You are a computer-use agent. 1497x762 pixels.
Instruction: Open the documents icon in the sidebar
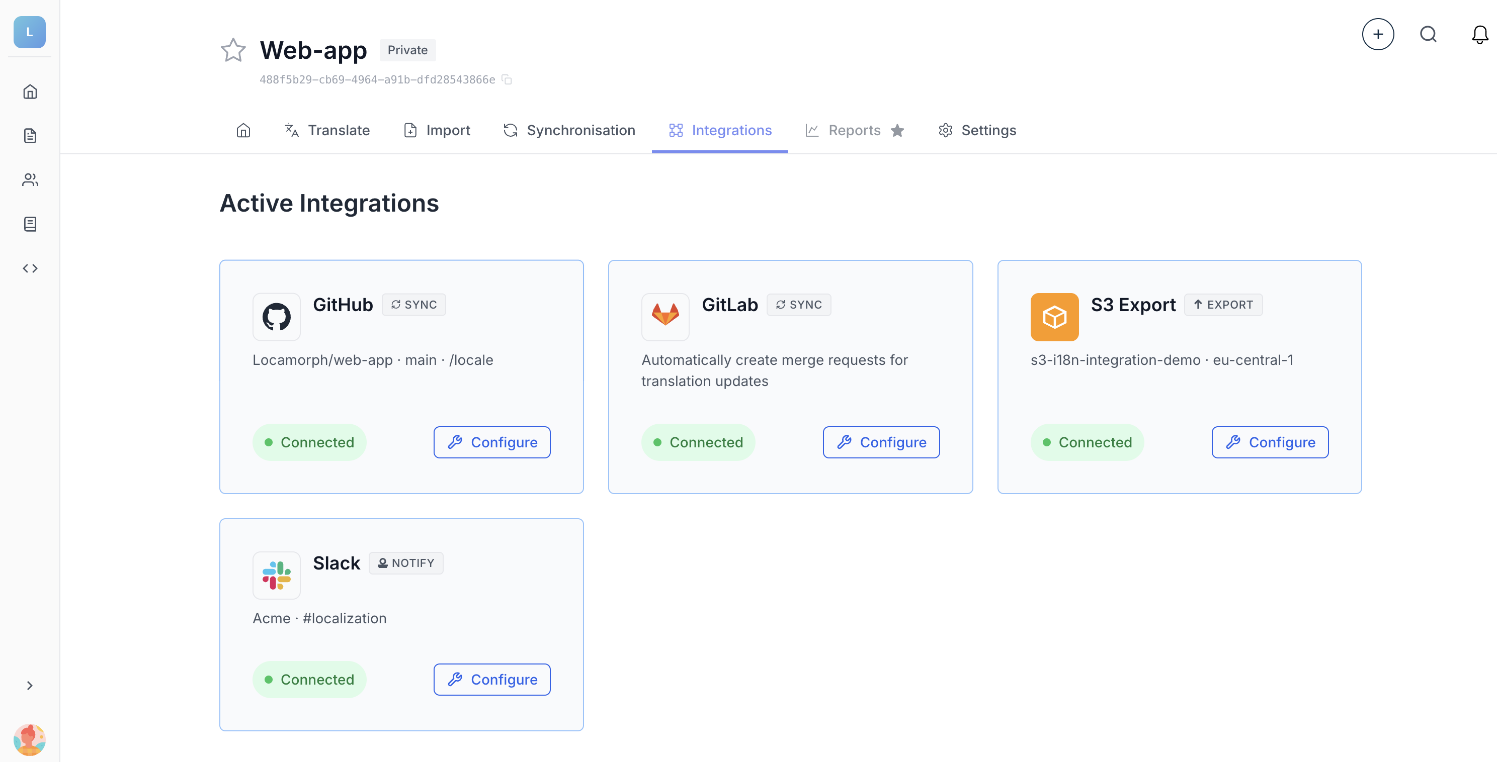coord(30,136)
